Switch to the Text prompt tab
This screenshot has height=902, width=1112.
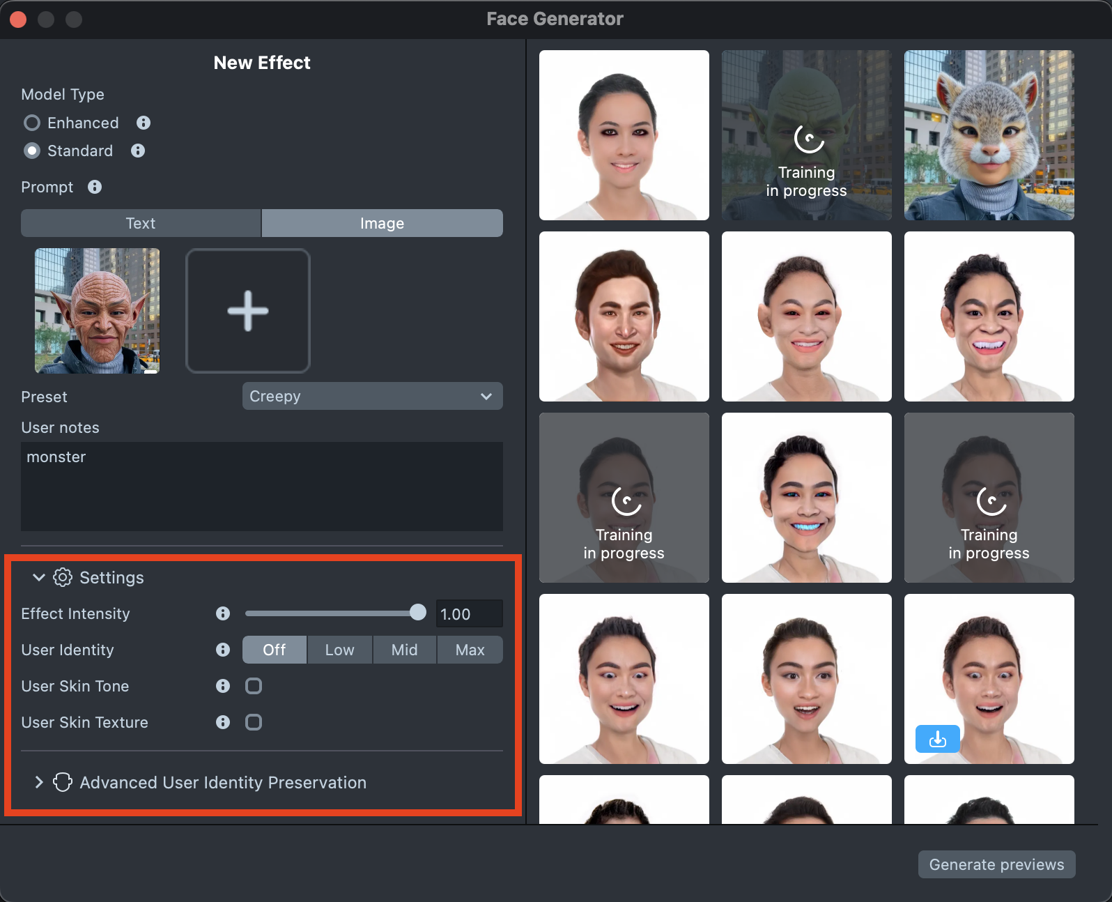point(141,223)
